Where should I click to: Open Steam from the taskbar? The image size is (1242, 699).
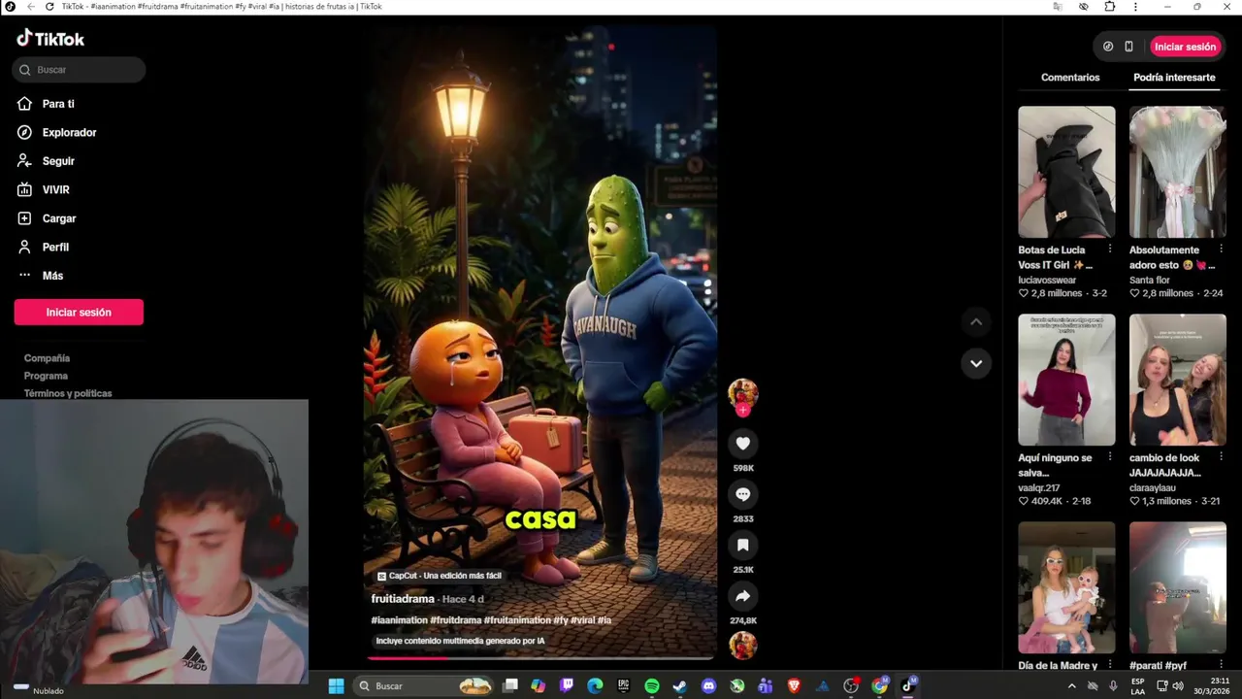[680, 685]
